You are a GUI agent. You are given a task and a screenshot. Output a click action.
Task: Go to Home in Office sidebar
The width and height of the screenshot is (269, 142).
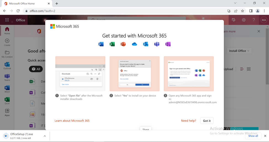[7, 31]
